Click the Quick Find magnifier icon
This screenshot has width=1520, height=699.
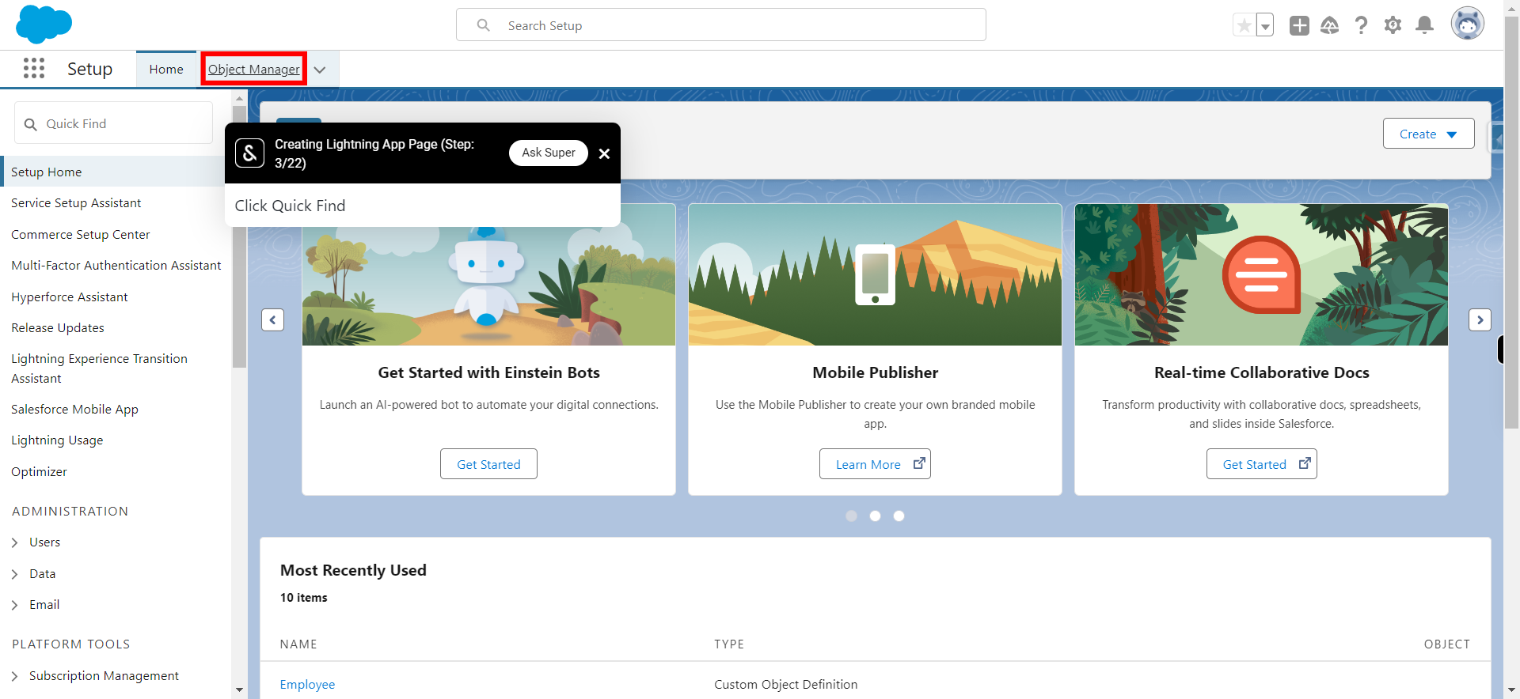31,124
